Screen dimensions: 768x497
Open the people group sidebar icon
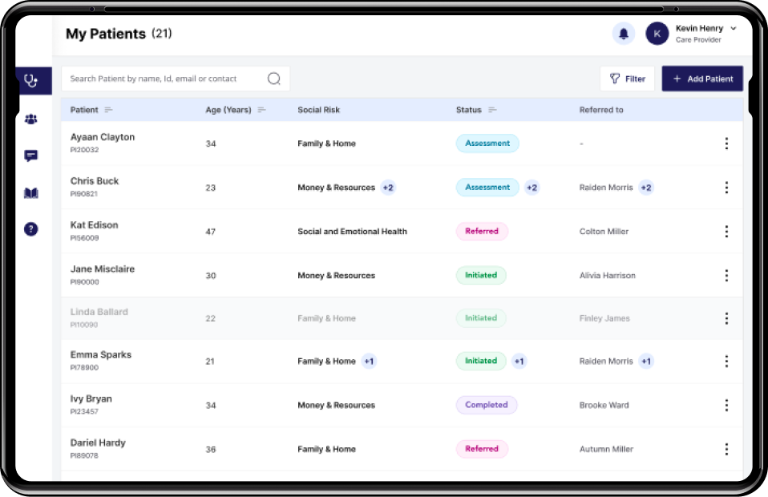(31, 119)
